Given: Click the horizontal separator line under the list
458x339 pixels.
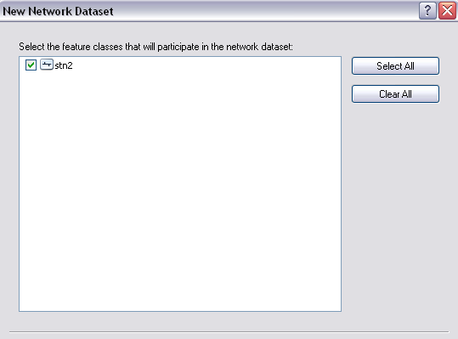Looking at the screenshot, I should [229, 331].
